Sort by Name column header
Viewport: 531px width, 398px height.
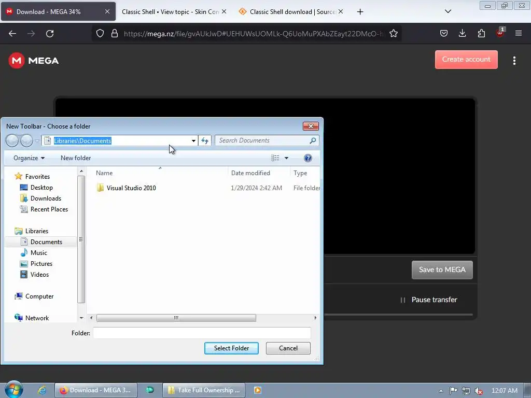pos(104,173)
